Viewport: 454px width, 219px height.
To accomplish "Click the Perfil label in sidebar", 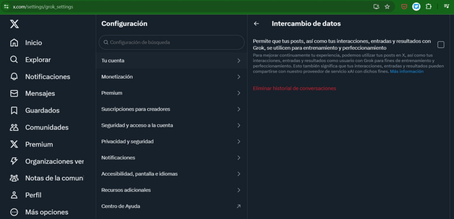I will (33, 195).
